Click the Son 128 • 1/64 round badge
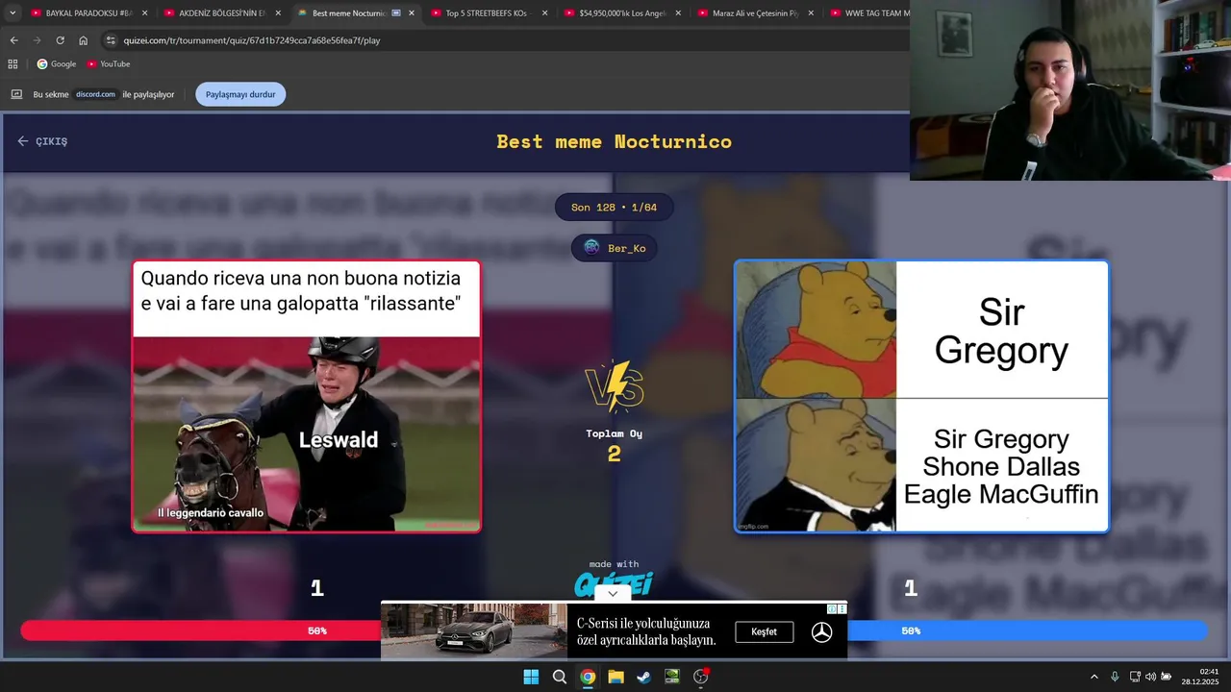 [x=614, y=208]
